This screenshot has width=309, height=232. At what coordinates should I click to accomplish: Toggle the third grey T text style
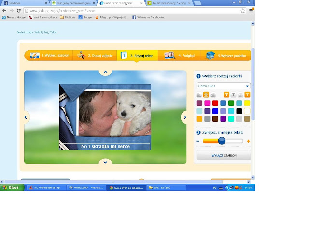240,95
